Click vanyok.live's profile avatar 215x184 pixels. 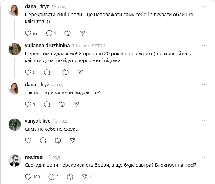pos(15,125)
